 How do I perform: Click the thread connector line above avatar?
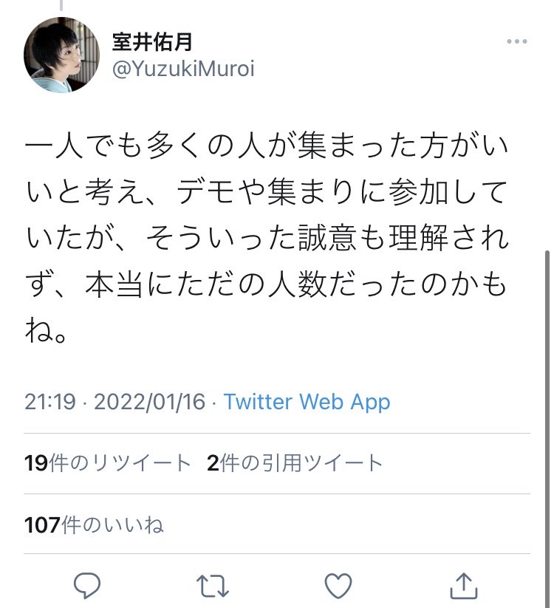pos(61,5)
